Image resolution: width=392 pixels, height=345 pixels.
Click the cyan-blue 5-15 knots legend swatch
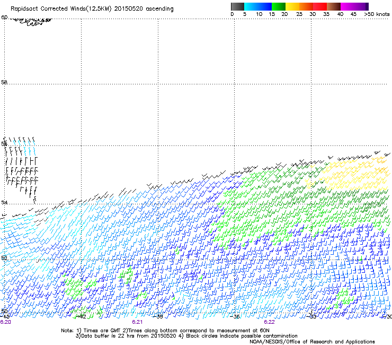tap(258, 6)
